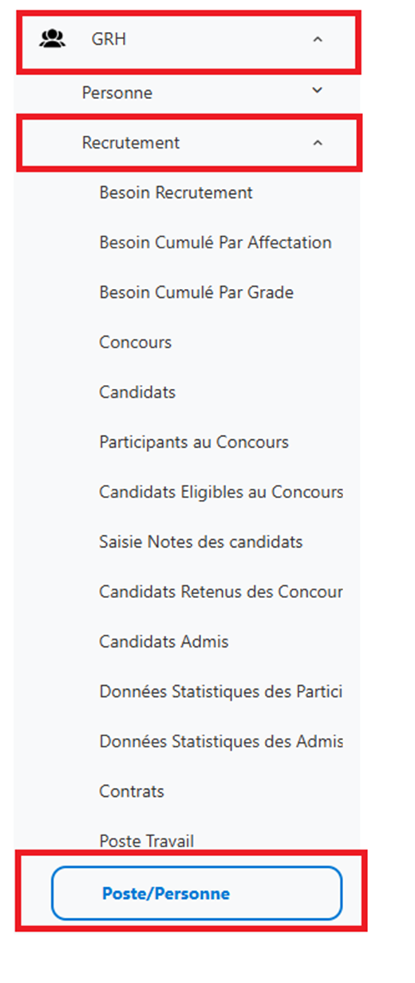Open Données Statistiques des Participants entry

221,692
